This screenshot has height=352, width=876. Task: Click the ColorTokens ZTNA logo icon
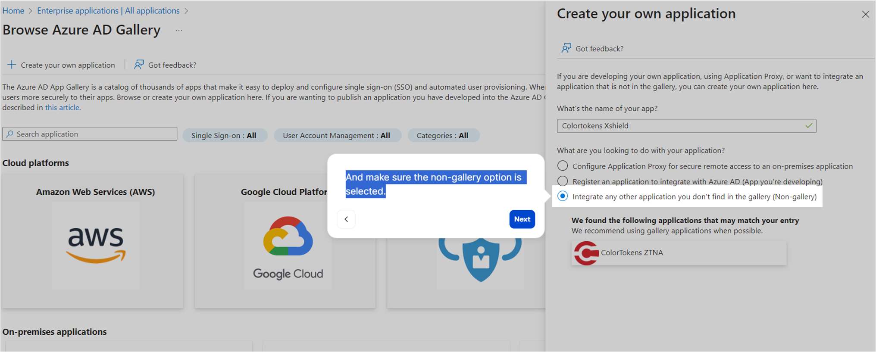pos(586,253)
